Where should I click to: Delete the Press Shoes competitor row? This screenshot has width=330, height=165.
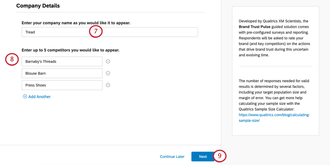pyautogui.click(x=108, y=85)
